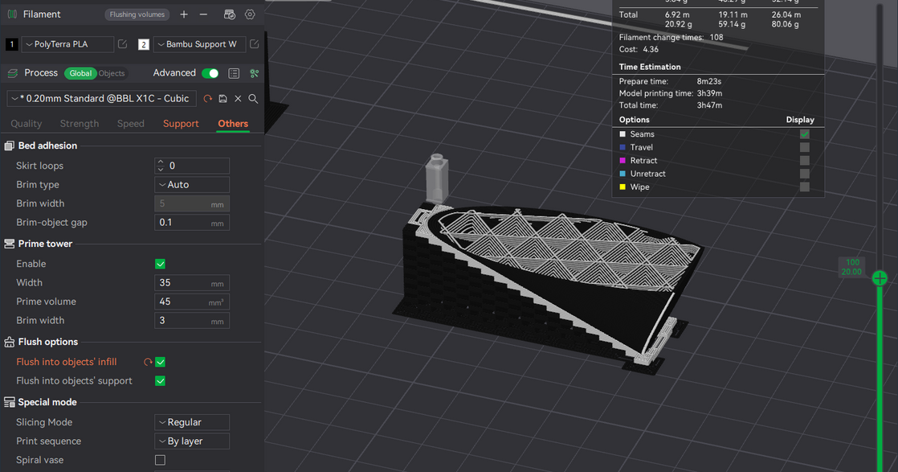Switch Process scope to Objects
The width and height of the screenshot is (898, 472).
112,73
